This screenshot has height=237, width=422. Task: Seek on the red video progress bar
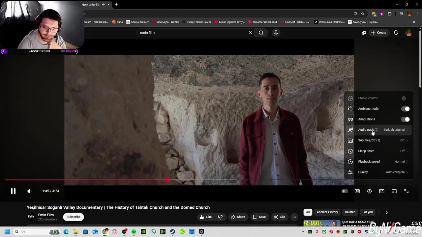(x=86, y=180)
